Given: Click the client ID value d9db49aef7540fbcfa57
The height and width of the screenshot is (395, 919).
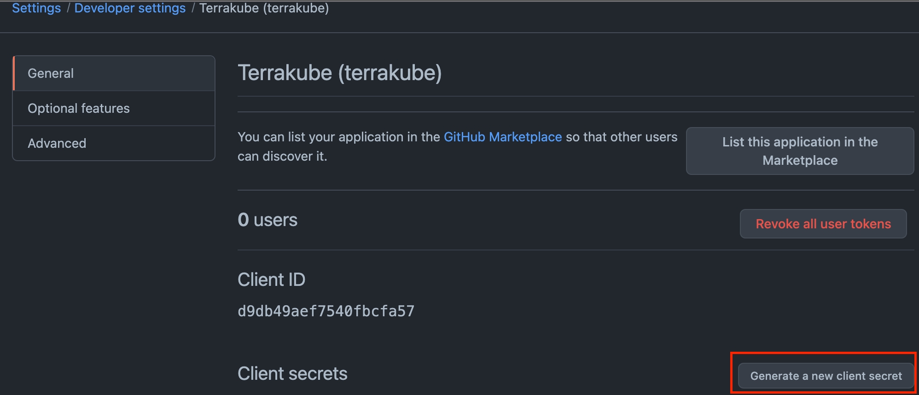Looking at the screenshot, I should coord(326,311).
